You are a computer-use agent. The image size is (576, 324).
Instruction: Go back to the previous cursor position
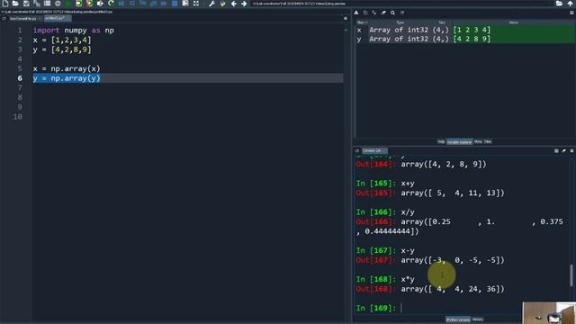234,4
